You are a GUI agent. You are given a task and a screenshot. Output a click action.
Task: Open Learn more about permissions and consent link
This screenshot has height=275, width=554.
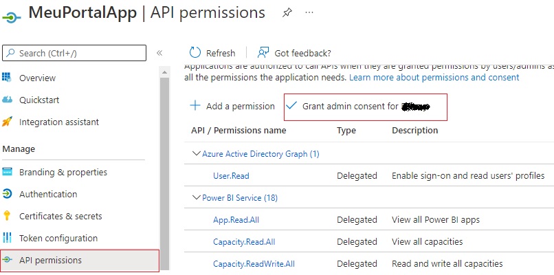[x=434, y=78]
